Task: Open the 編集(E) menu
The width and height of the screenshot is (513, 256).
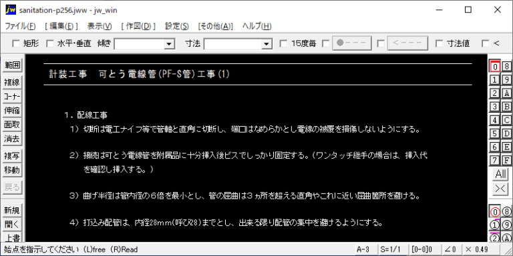Action: tap(61, 27)
